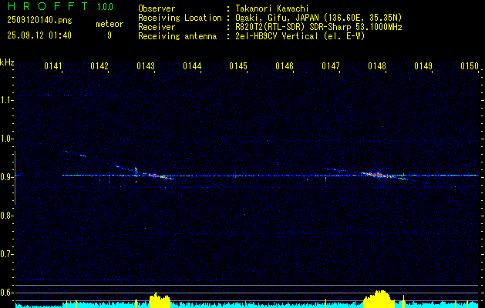This screenshot has height=308, width=485.
Task: Click the faint echo trace near 0141
Action: (x=76, y=154)
